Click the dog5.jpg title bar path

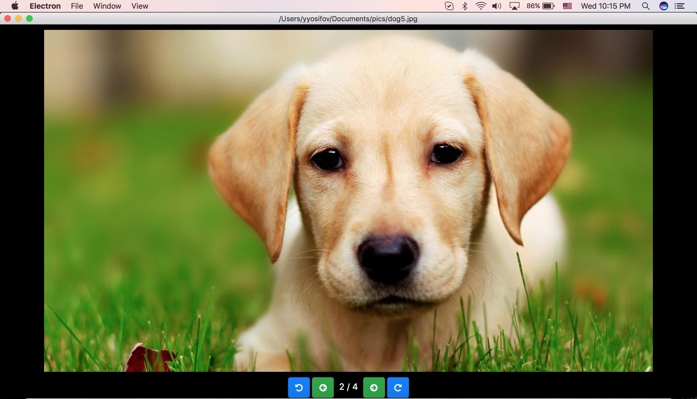pos(348,19)
